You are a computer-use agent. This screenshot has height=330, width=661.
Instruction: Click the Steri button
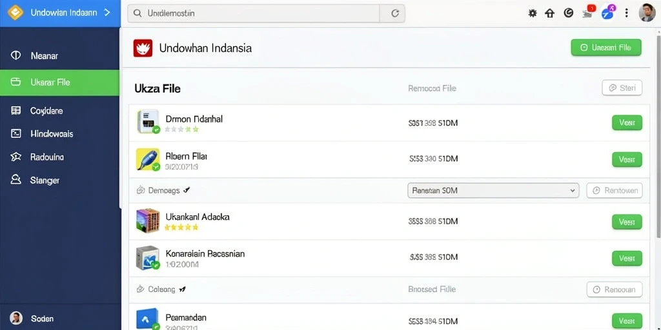[622, 88]
